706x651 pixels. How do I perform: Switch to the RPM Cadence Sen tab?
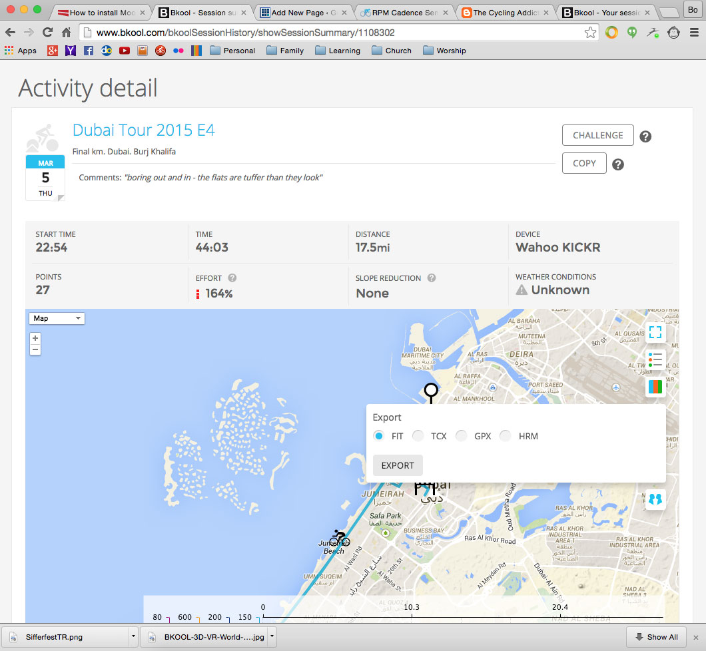pyautogui.click(x=403, y=13)
